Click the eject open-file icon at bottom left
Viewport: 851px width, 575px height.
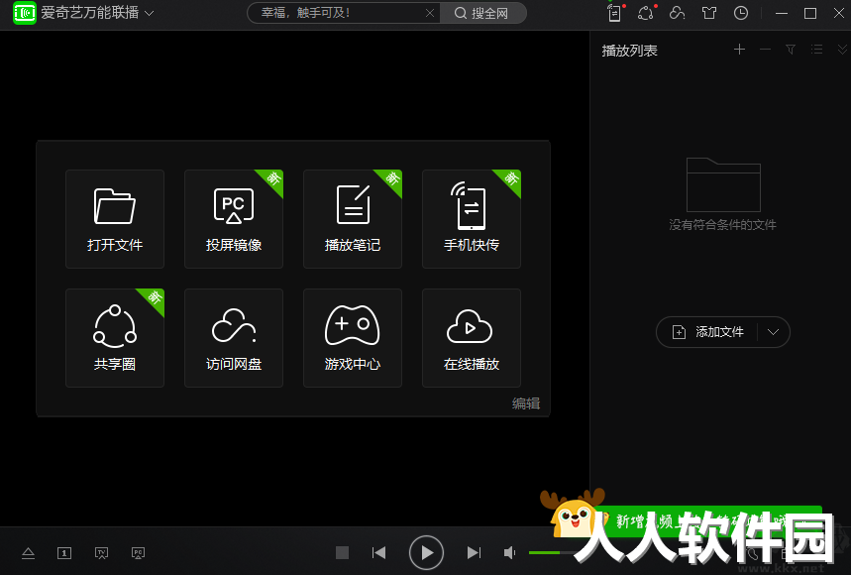[x=28, y=553]
